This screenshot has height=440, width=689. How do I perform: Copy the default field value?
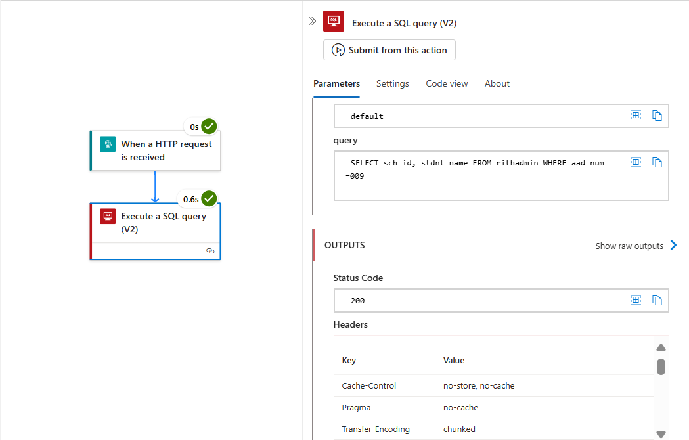[656, 116]
